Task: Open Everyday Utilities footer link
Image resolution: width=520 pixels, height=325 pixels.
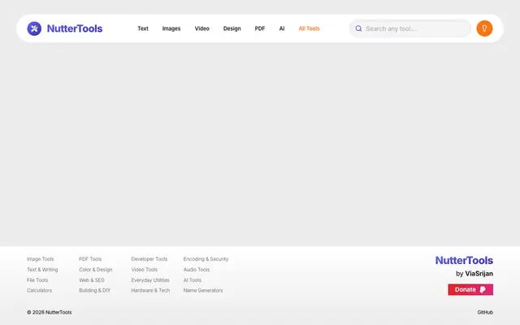Action: (x=150, y=280)
